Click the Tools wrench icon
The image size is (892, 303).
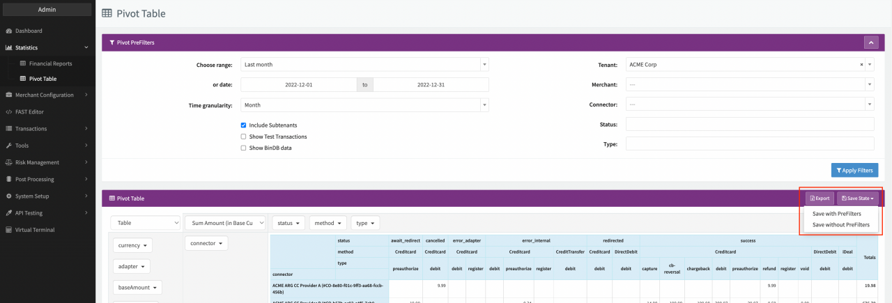8,146
